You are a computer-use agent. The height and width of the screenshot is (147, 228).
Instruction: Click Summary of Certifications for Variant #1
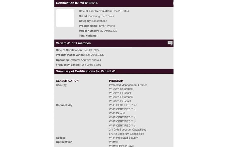pyautogui.click(x=86, y=71)
